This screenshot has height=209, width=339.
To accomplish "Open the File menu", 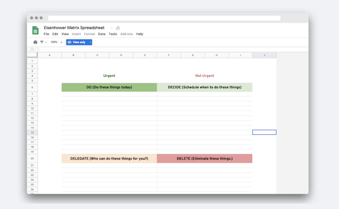I will [46, 34].
